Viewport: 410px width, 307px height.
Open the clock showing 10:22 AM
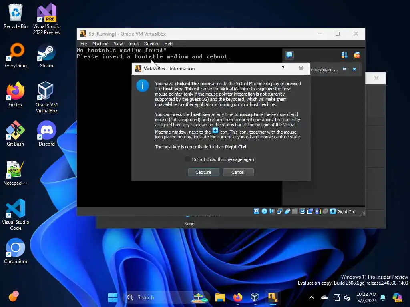pos(366,297)
